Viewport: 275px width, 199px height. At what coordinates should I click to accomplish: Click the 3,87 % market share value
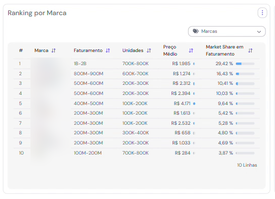point(226,153)
